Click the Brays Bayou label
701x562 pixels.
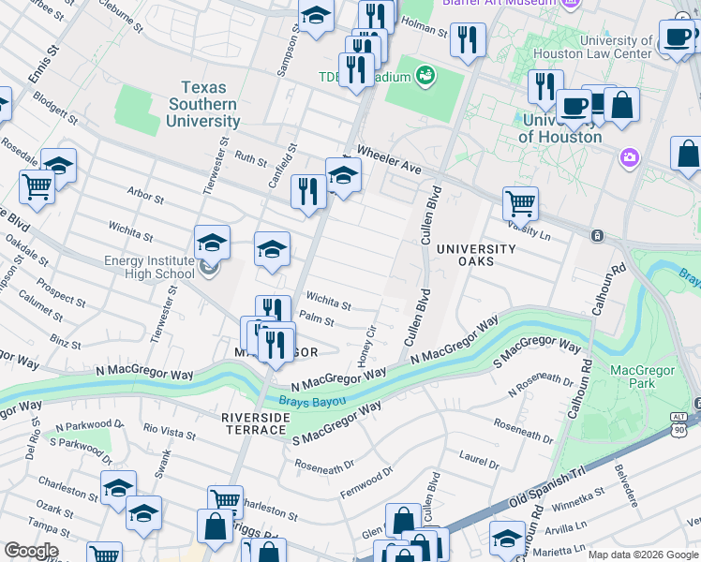(312, 401)
